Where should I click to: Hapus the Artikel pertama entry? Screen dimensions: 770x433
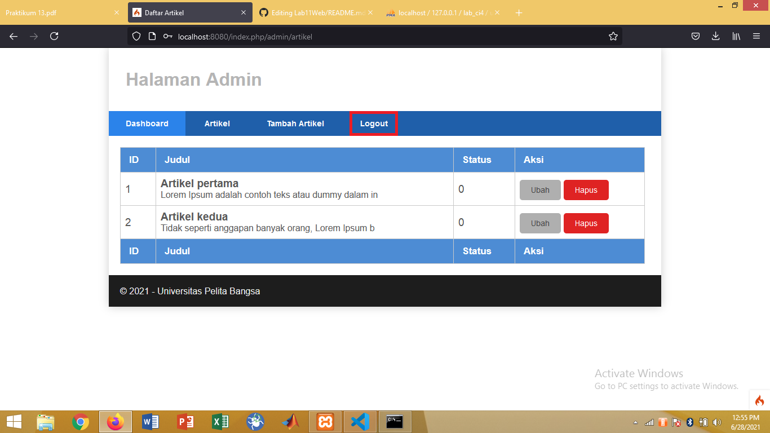click(586, 190)
